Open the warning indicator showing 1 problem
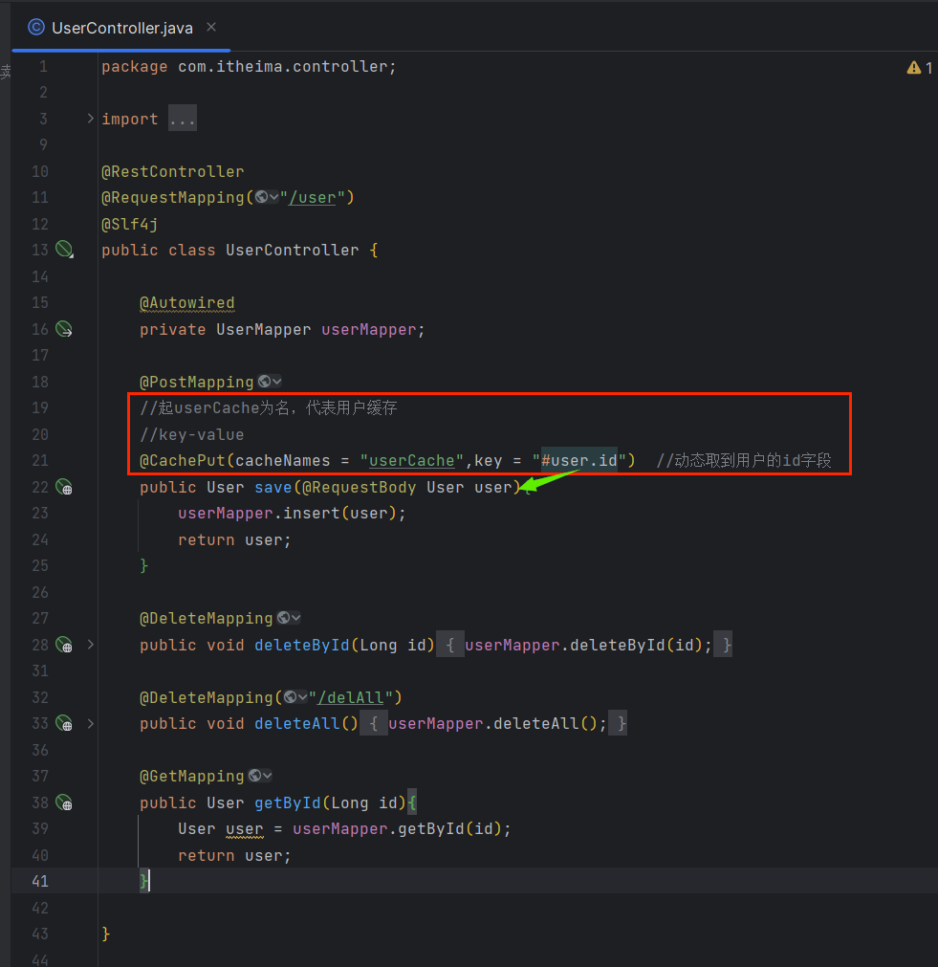This screenshot has height=967, width=938. point(920,68)
